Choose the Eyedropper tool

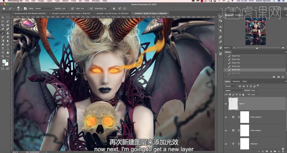[3, 29]
